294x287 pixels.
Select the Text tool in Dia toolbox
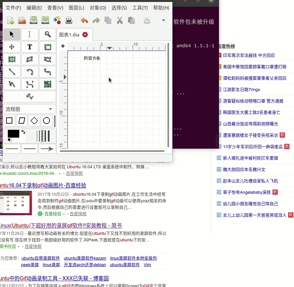pos(30,47)
